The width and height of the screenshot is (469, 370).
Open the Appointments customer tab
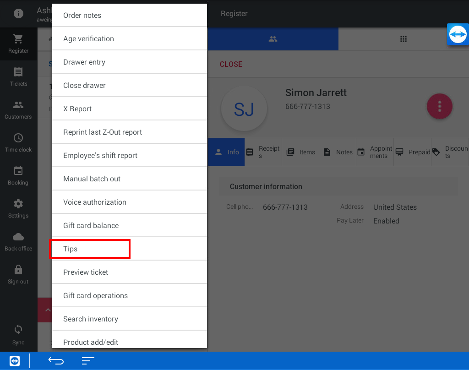pyautogui.click(x=375, y=152)
